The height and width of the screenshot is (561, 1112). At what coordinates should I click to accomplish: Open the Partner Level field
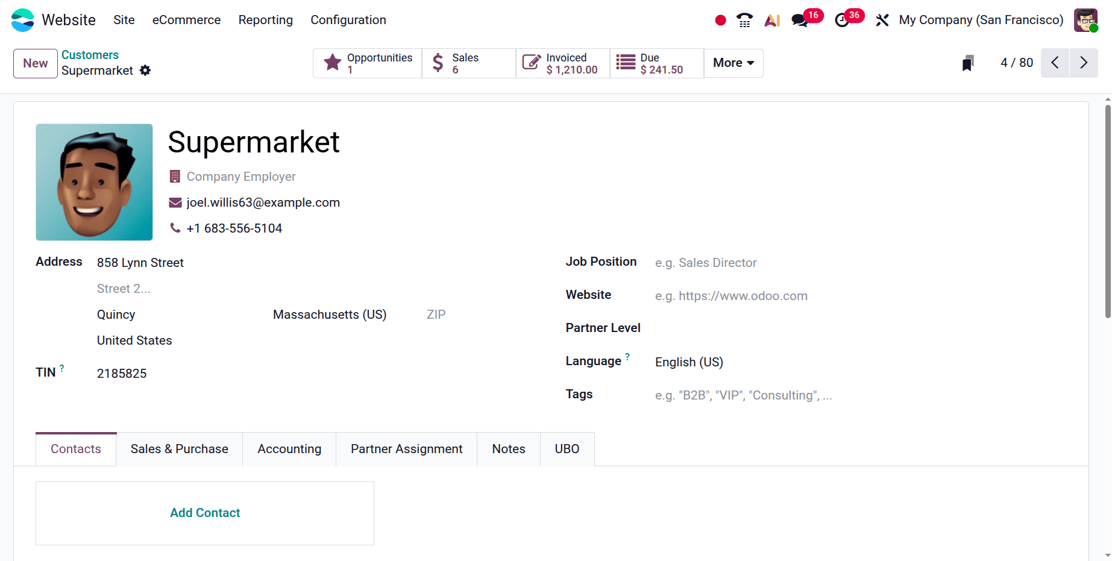tap(862, 329)
